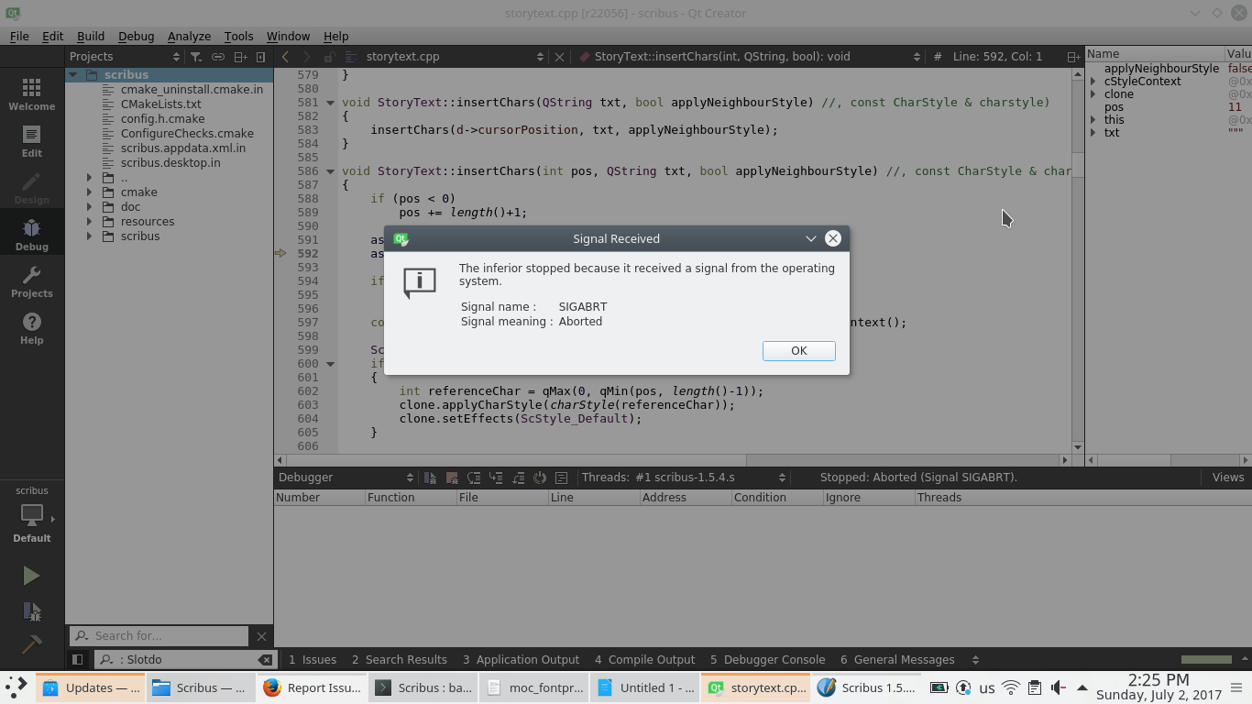Click OK in the Signal Received dialog
This screenshot has height=704, width=1252.
(x=798, y=351)
